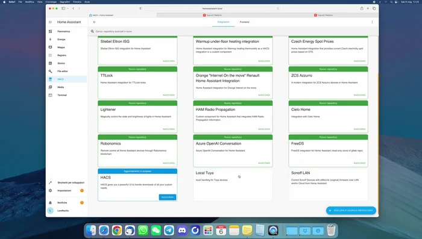This screenshot has width=422, height=239.
Task: Reload the page in Safari
Action: point(278,8)
